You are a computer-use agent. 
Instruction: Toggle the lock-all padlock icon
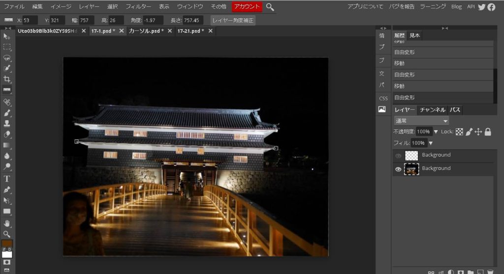pyautogui.click(x=488, y=132)
